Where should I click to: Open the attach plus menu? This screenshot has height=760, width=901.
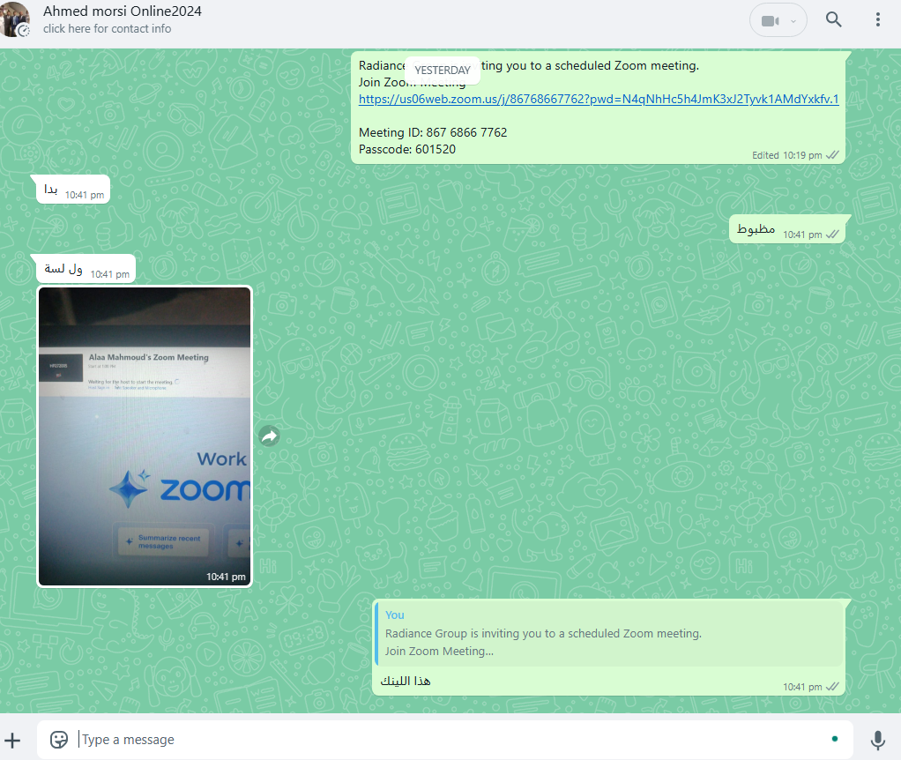tap(12, 740)
